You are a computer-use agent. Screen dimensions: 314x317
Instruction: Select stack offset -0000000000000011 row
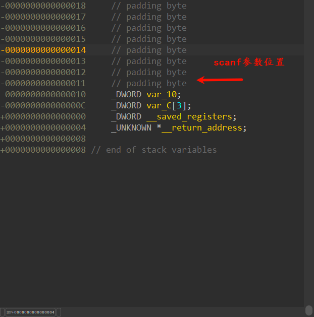(x=152, y=84)
